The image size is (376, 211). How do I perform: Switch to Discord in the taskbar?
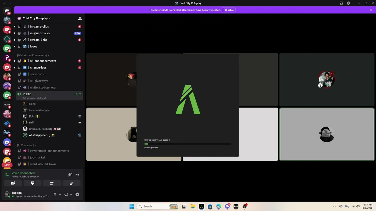(227, 206)
